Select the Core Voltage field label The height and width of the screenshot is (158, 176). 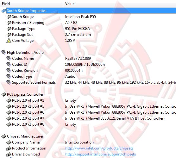[x=23, y=41]
